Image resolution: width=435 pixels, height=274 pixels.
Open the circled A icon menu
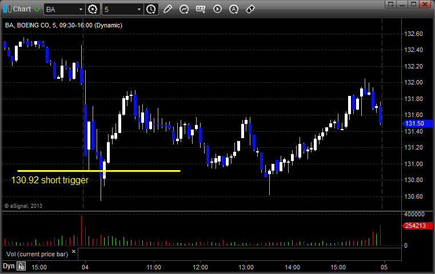[x=234, y=9]
